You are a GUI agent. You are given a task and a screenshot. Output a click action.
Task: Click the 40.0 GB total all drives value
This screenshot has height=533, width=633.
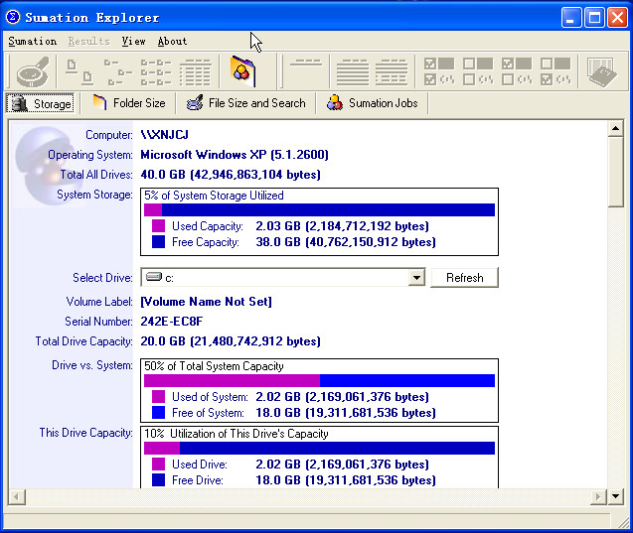tap(231, 175)
